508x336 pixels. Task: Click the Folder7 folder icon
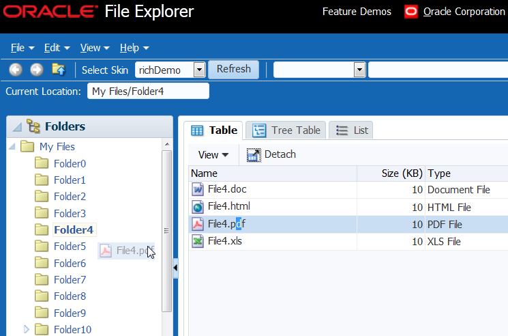(42, 279)
